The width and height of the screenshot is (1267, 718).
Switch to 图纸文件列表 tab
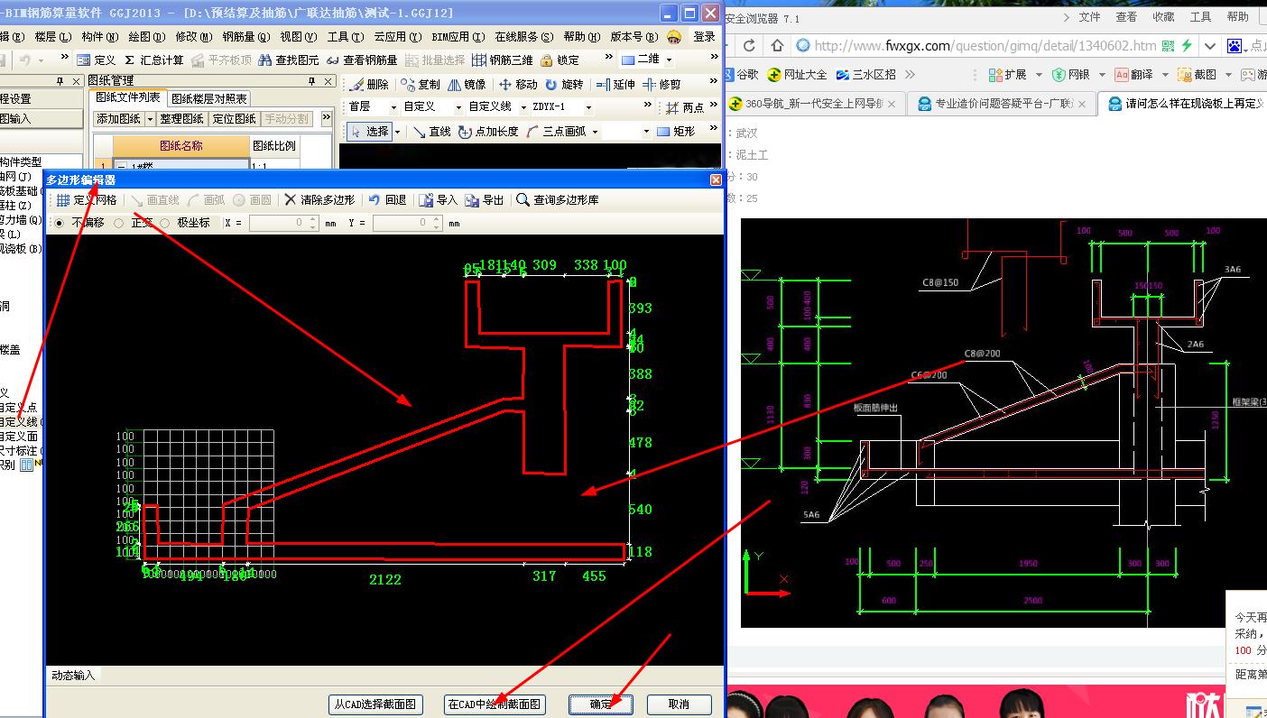[x=128, y=97]
